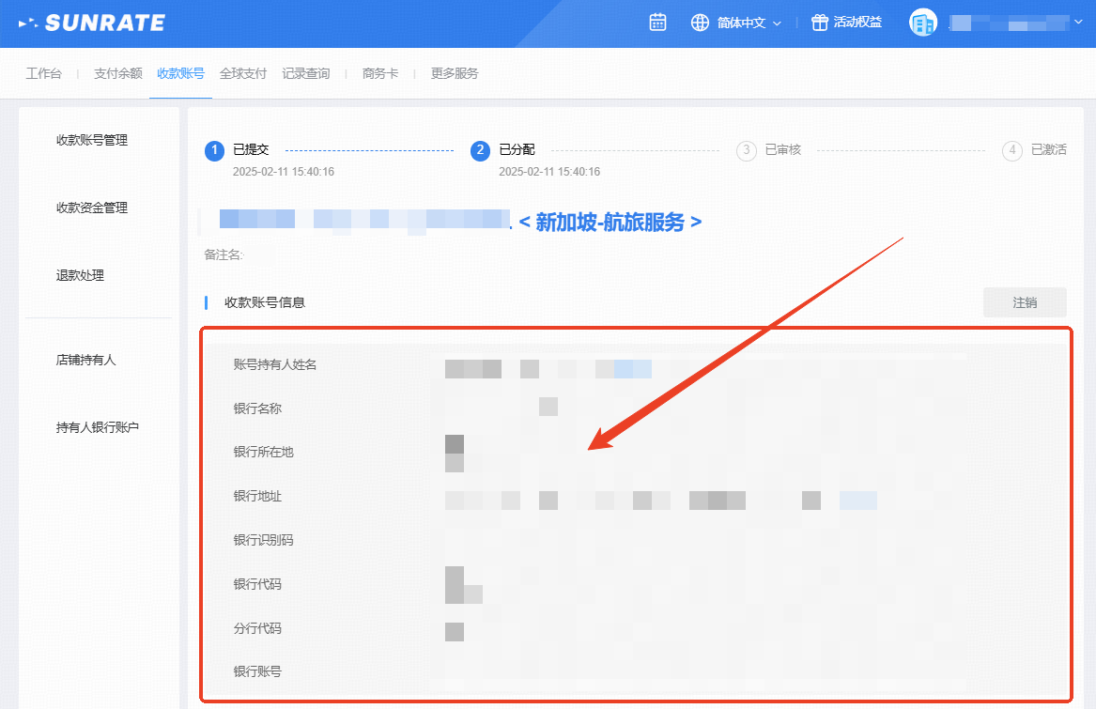Click step 4 已激活 circle
The height and width of the screenshot is (709, 1096).
[x=1012, y=150]
